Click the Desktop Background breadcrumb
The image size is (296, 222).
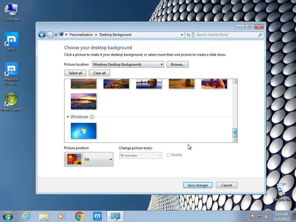(x=115, y=35)
